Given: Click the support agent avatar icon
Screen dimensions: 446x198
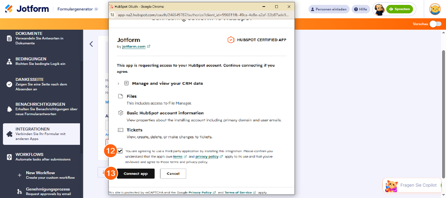Looking at the screenshot, I should coord(379,9).
